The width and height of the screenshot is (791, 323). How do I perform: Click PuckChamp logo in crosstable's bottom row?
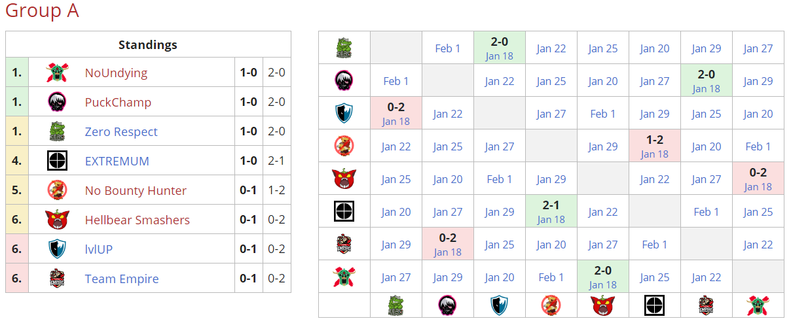(448, 305)
